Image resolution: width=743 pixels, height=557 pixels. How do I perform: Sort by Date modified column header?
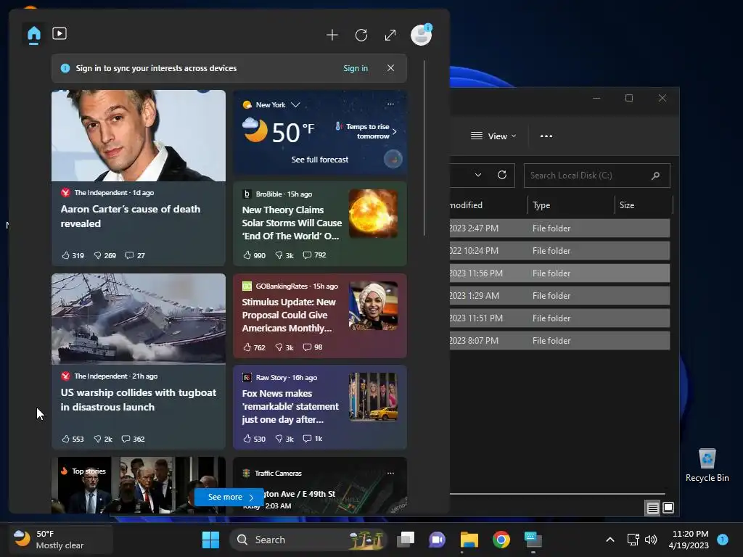[488, 205]
